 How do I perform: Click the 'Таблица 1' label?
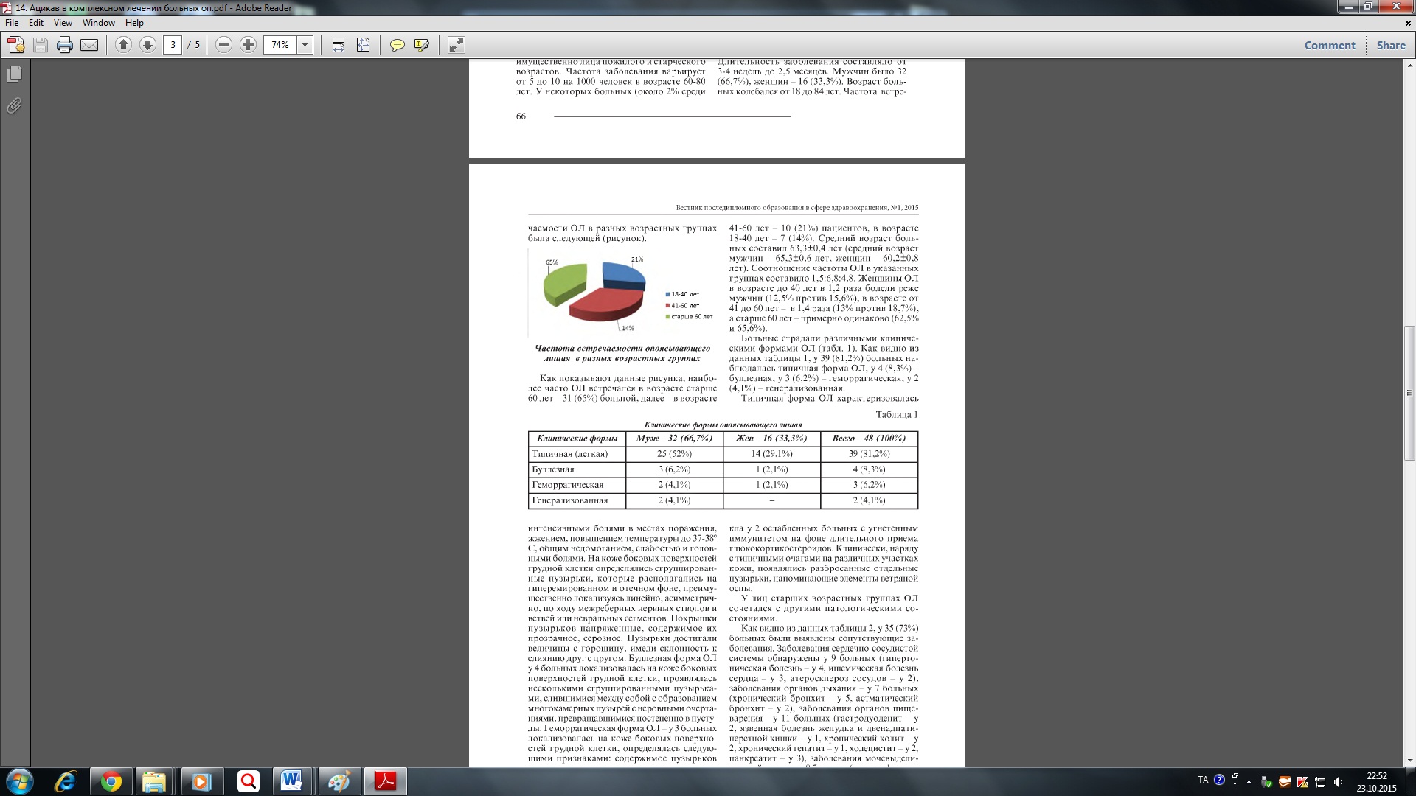tap(897, 415)
